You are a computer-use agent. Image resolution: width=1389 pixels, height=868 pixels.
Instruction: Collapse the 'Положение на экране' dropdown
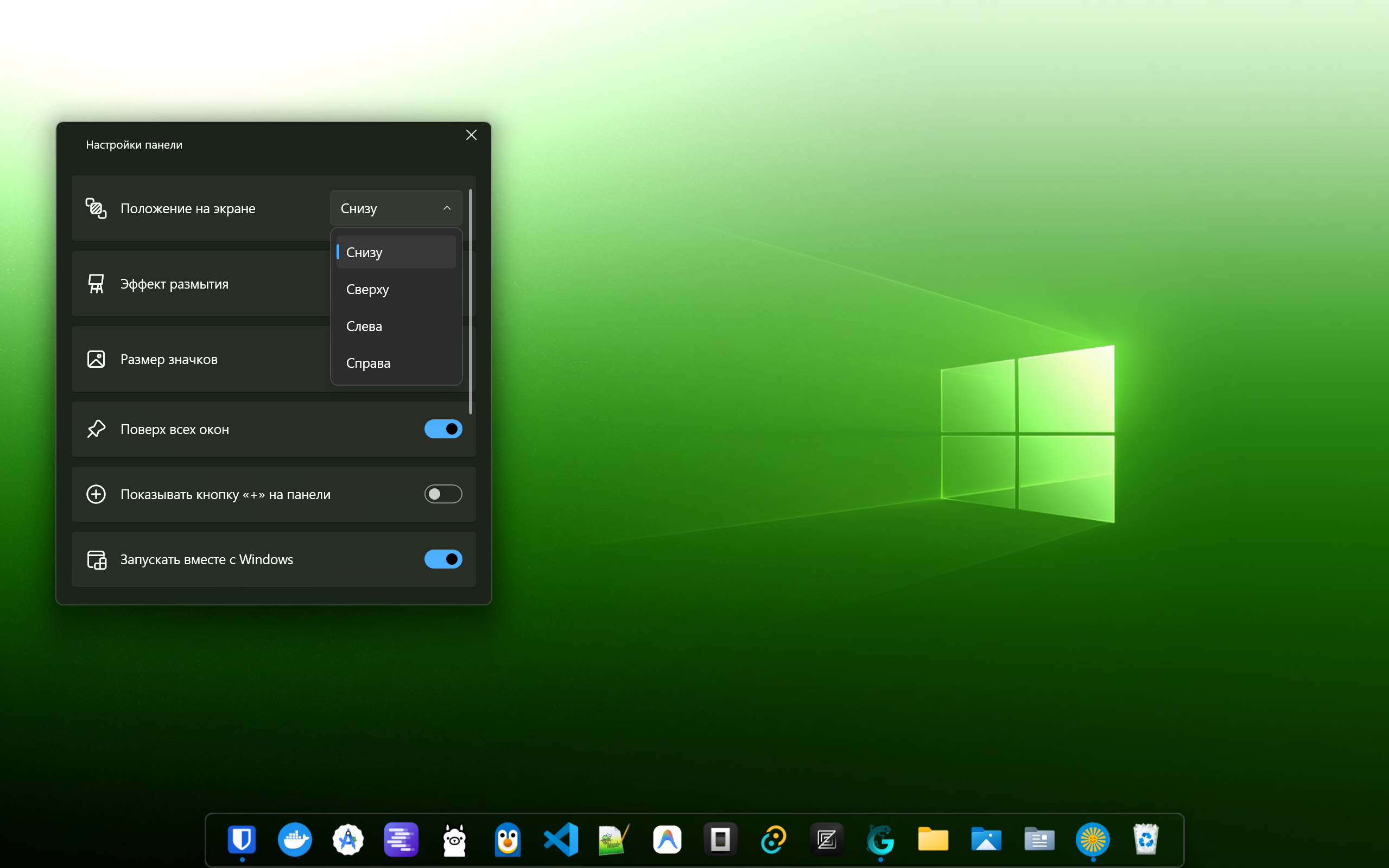396,208
